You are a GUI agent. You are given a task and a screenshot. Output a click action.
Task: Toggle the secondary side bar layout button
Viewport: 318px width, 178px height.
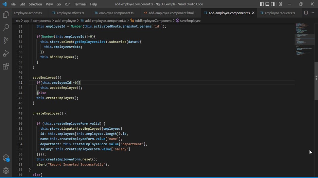coord(273,4)
